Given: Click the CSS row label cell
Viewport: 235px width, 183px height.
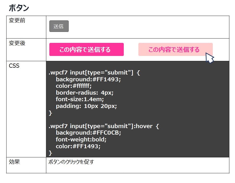Looking at the screenshot, I should pos(14,66).
